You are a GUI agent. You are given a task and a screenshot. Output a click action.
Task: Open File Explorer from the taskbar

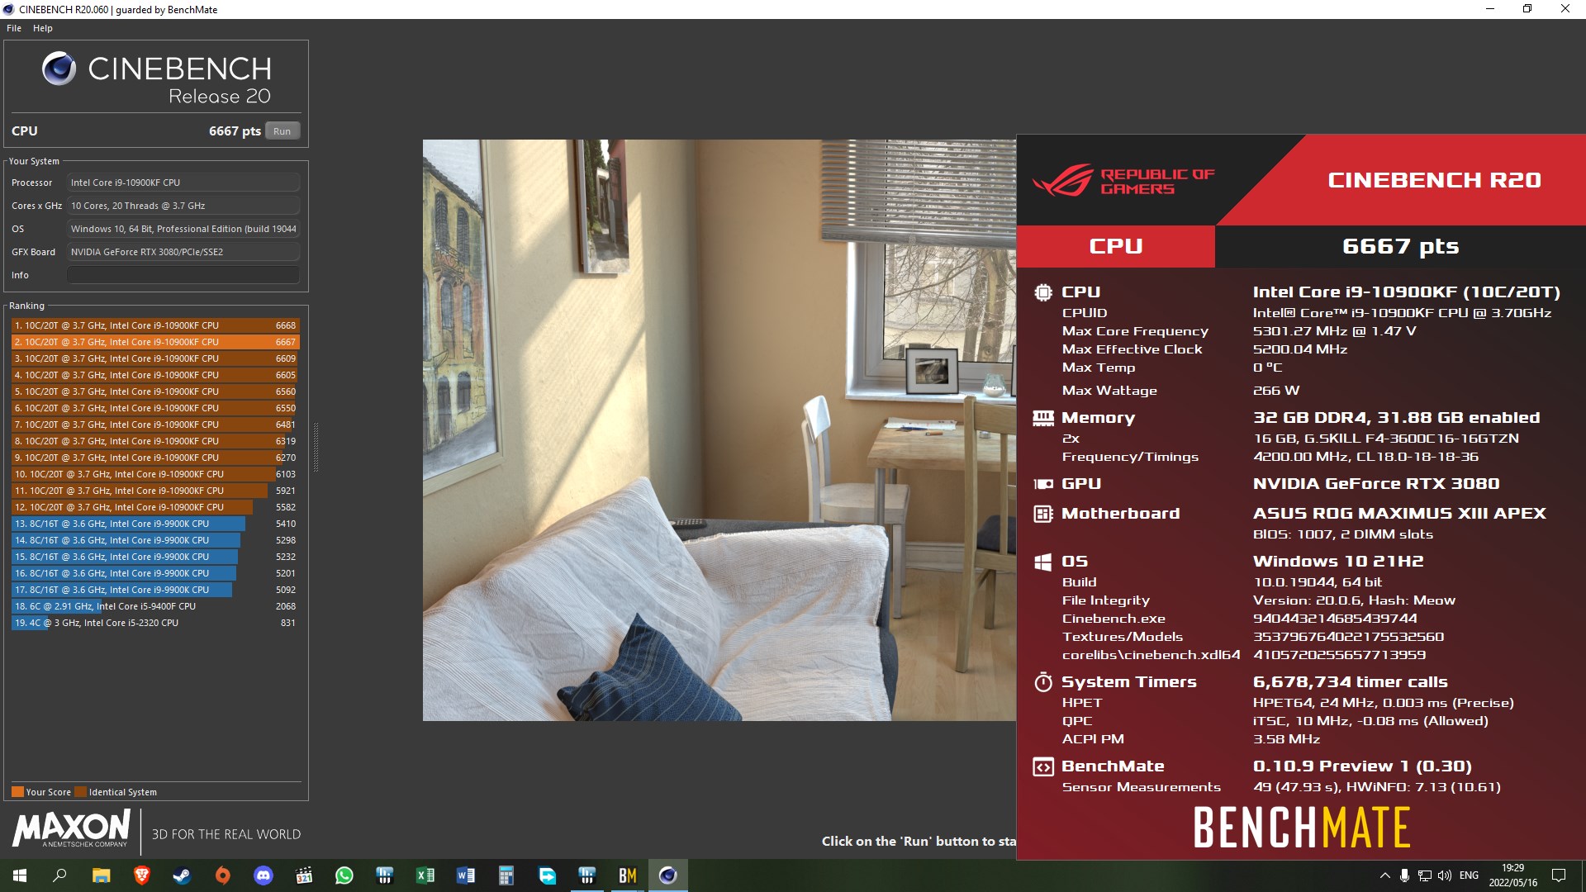point(101,875)
